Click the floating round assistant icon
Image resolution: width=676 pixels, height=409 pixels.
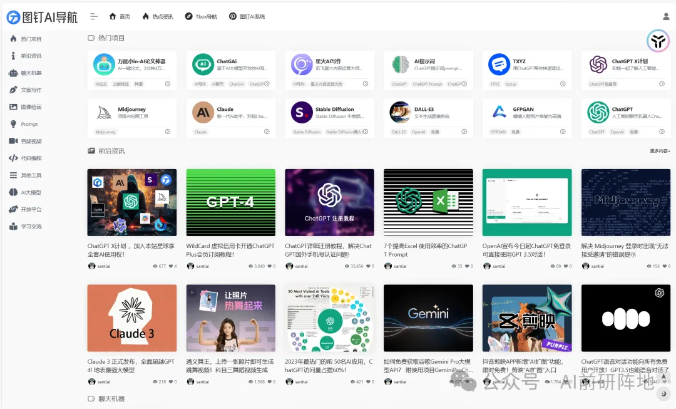(658, 41)
